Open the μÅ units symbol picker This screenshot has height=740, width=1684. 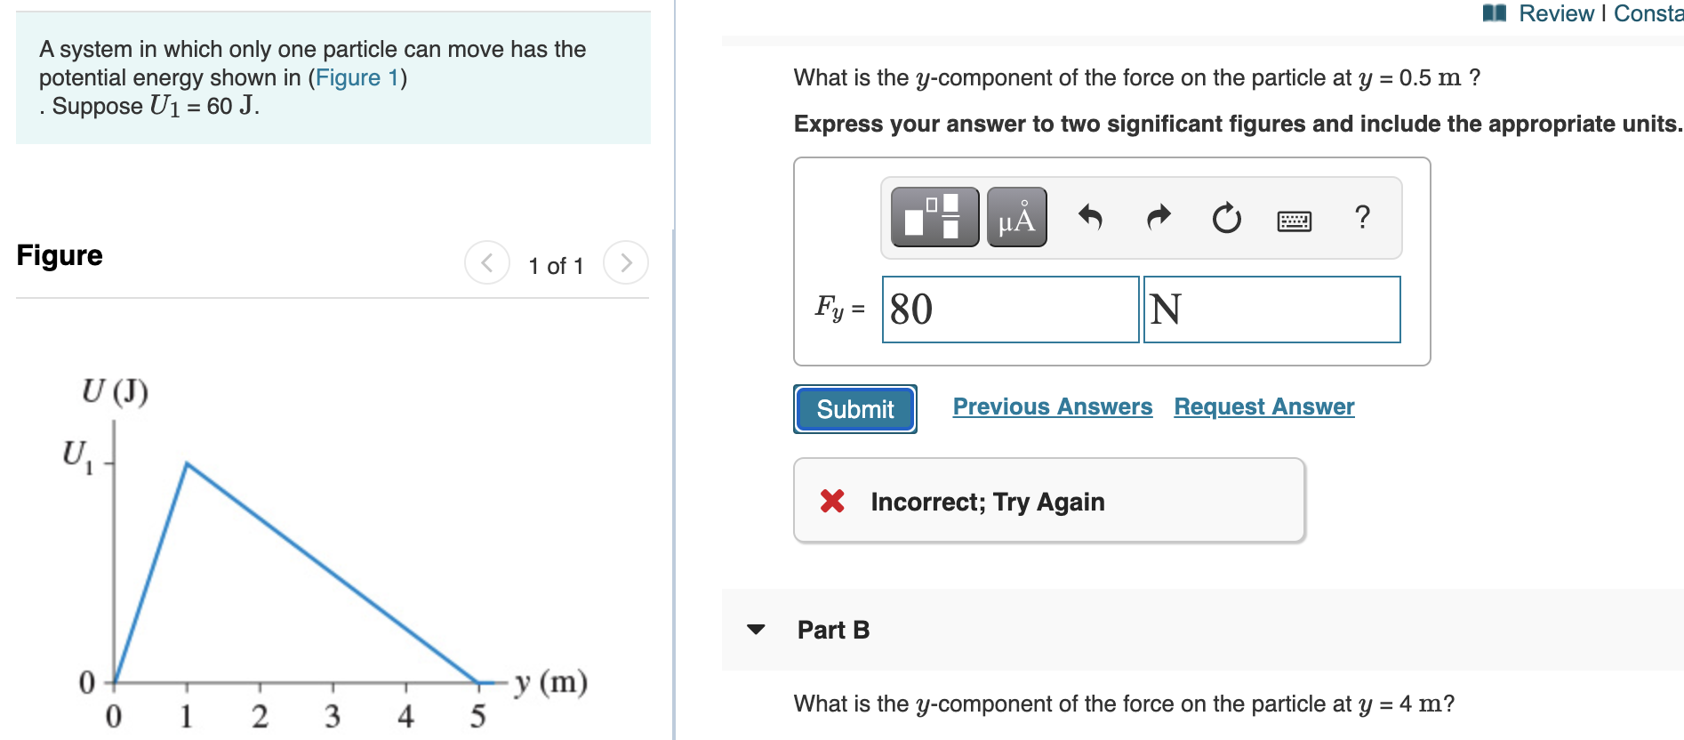1016,216
